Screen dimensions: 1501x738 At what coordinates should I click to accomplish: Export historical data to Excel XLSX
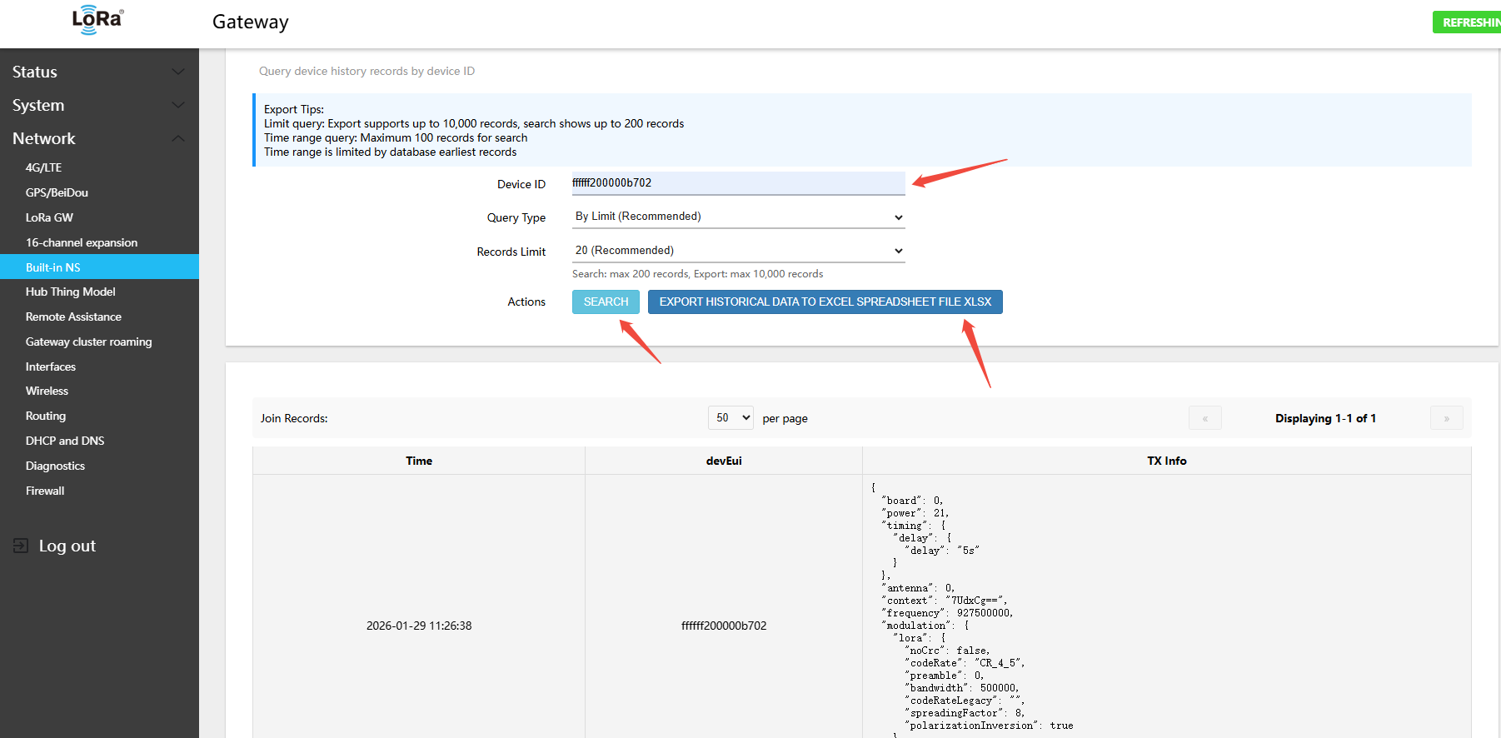tap(825, 302)
